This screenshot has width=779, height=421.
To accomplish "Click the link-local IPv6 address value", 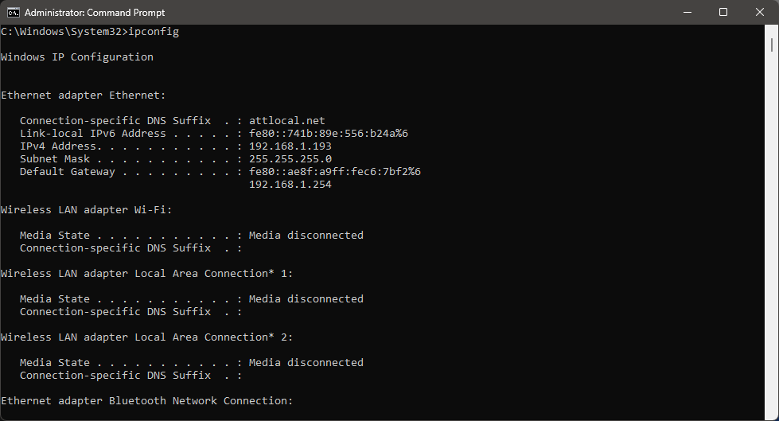I will (328, 134).
